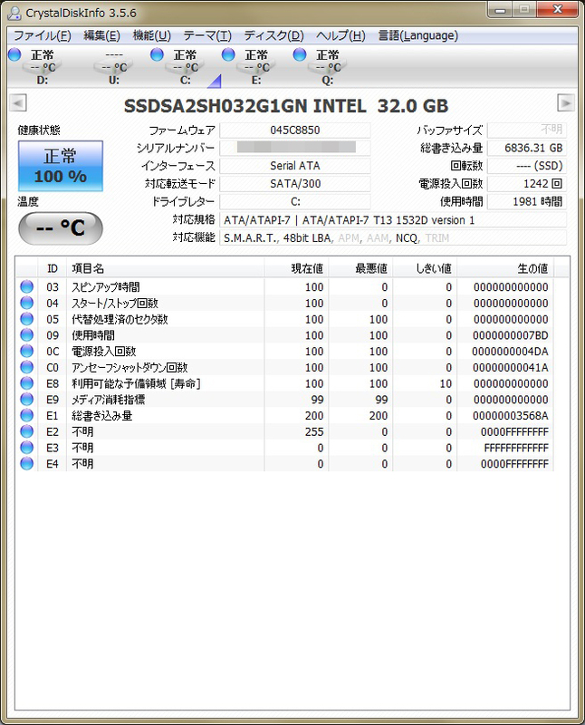Image resolution: width=585 pixels, height=725 pixels.
Task: Click the 生の値 column header
Action: click(505, 268)
